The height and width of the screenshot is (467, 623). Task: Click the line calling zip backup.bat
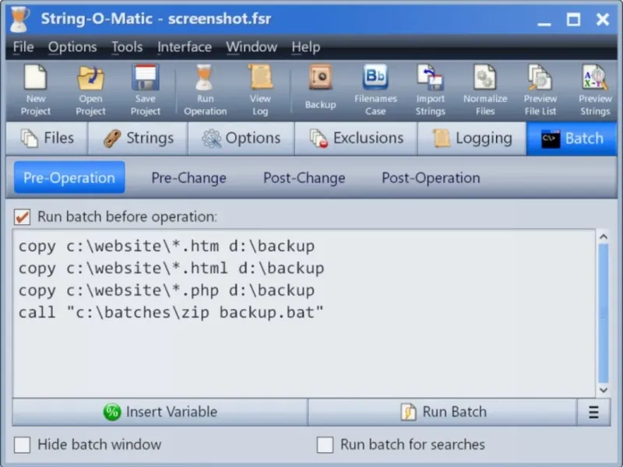pos(171,313)
